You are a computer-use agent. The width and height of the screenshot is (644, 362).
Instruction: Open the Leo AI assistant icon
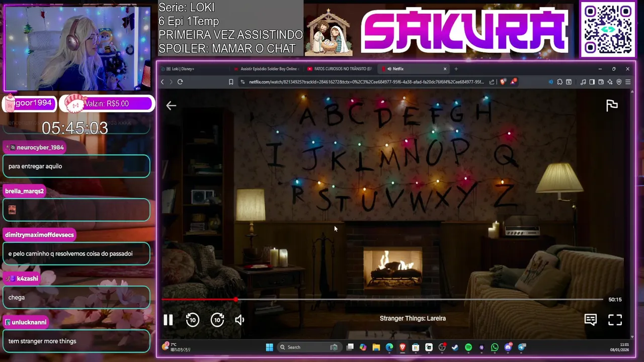610,82
